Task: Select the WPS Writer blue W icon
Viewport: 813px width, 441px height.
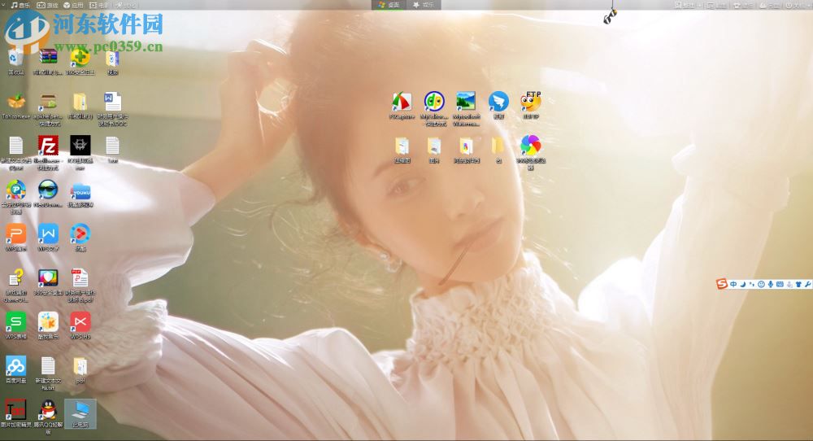Action: point(48,234)
